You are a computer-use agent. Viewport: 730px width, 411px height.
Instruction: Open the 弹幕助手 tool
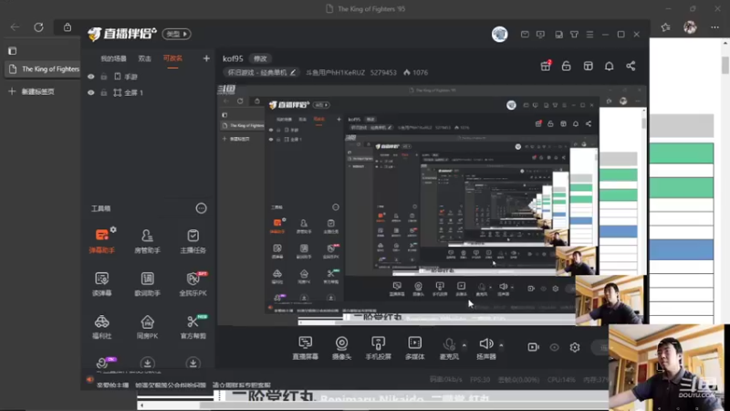pos(101,240)
